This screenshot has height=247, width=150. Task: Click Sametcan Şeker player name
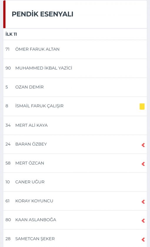[35, 239]
